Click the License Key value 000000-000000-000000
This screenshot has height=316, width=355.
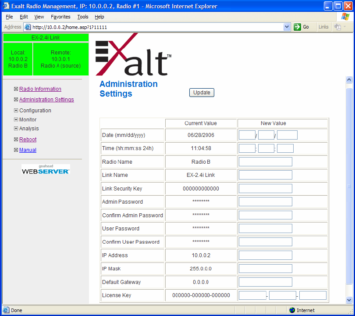(x=201, y=295)
